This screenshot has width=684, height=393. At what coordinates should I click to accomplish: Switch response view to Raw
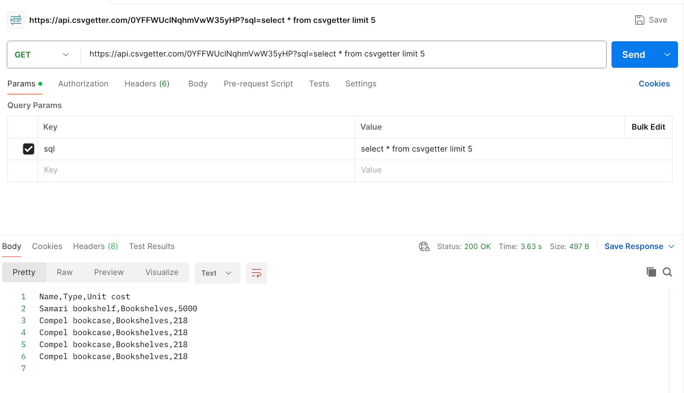(x=64, y=272)
